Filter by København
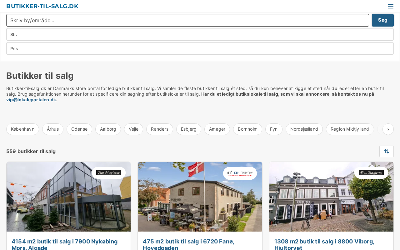 tap(22, 129)
